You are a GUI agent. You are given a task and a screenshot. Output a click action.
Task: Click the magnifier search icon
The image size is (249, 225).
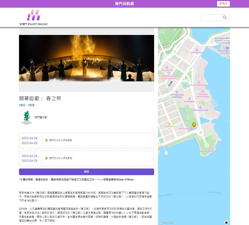point(225,17)
